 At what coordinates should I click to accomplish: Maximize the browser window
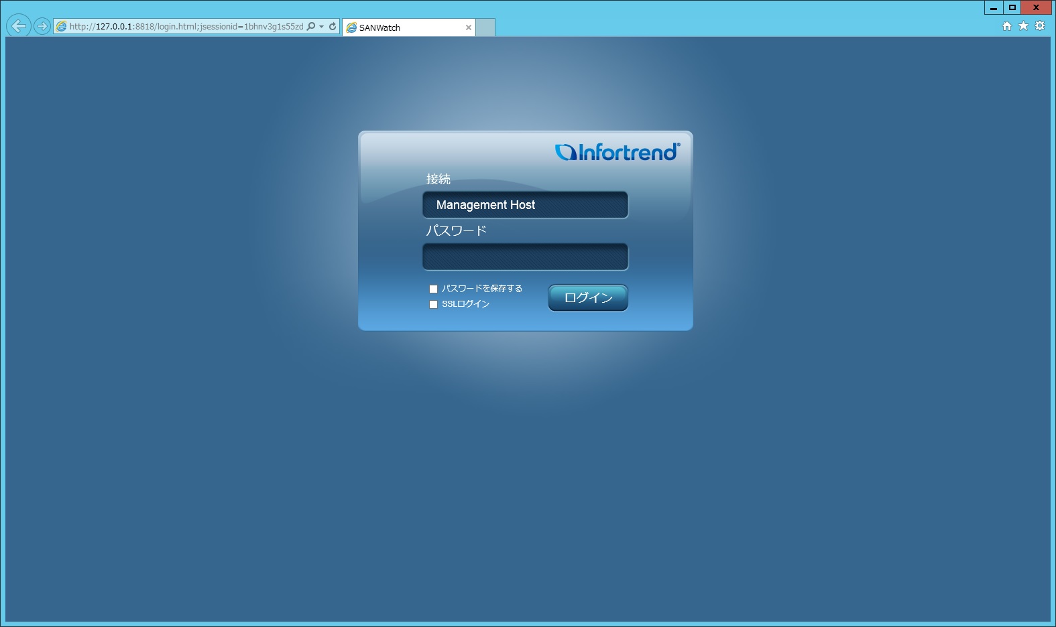coord(1012,7)
